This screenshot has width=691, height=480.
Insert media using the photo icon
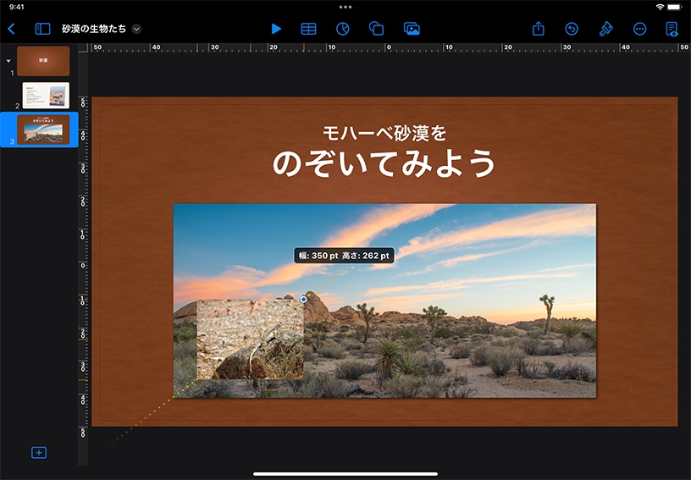[x=412, y=29]
